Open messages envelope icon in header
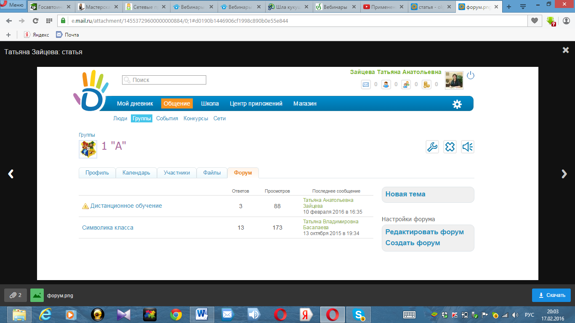 click(x=366, y=85)
